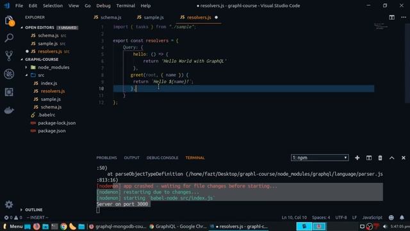Image resolution: width=410 pixels, height=231 pixels.
Task: Click the unsaved dot on the resolvers.js tab
Action: click(216, 17)
